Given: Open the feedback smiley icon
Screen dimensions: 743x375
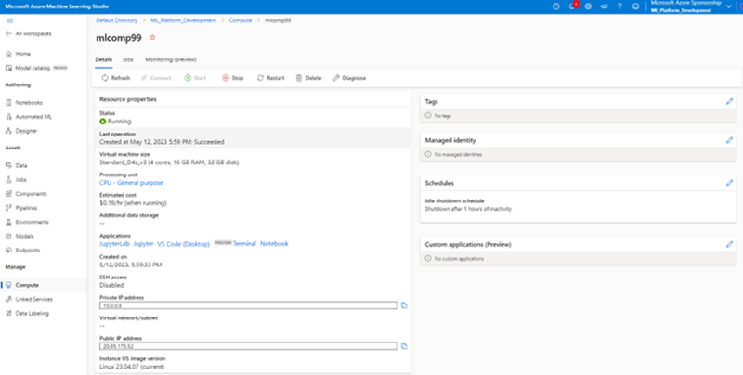Looking at the screenshot, I should pyautogui.click(x=636, y=6).
